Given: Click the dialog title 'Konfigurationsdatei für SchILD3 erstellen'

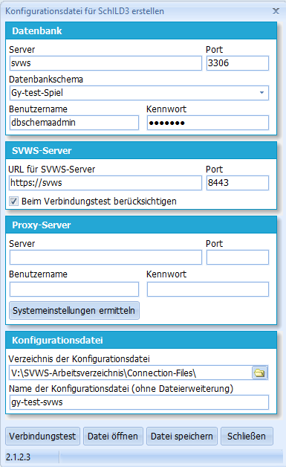Looking at the screenshot, I should pyautogui.click(x=85, y=11).
